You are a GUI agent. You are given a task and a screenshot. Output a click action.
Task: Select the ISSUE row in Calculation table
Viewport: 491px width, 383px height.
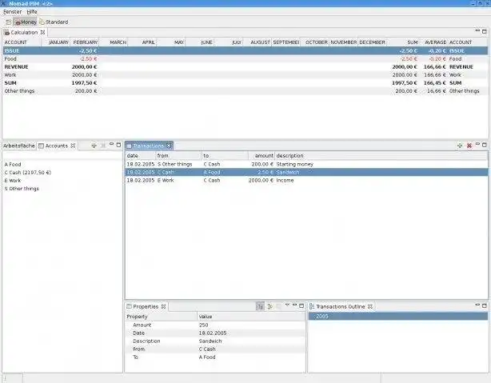[x=245, y=50]
